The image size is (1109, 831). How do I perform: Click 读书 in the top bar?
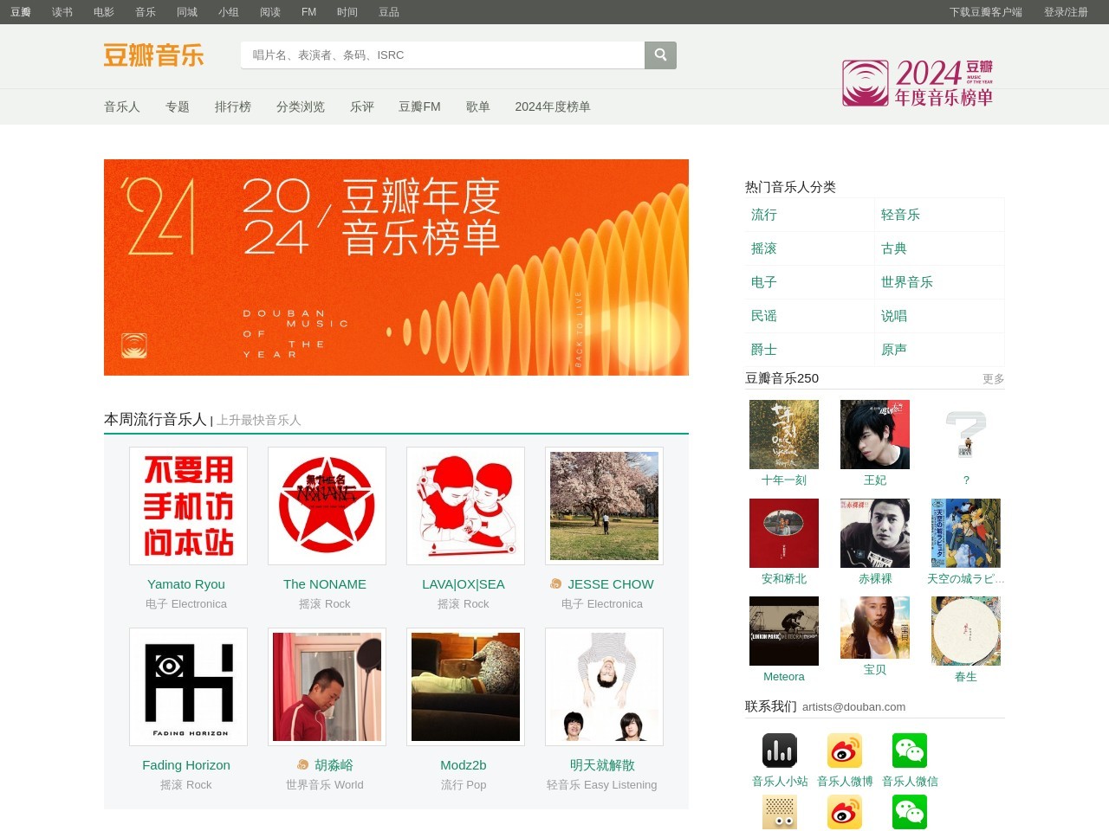[62, 12]
